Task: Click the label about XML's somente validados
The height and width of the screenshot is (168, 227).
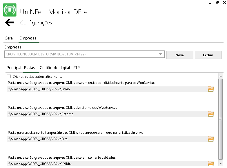Action: pos(61,158)
